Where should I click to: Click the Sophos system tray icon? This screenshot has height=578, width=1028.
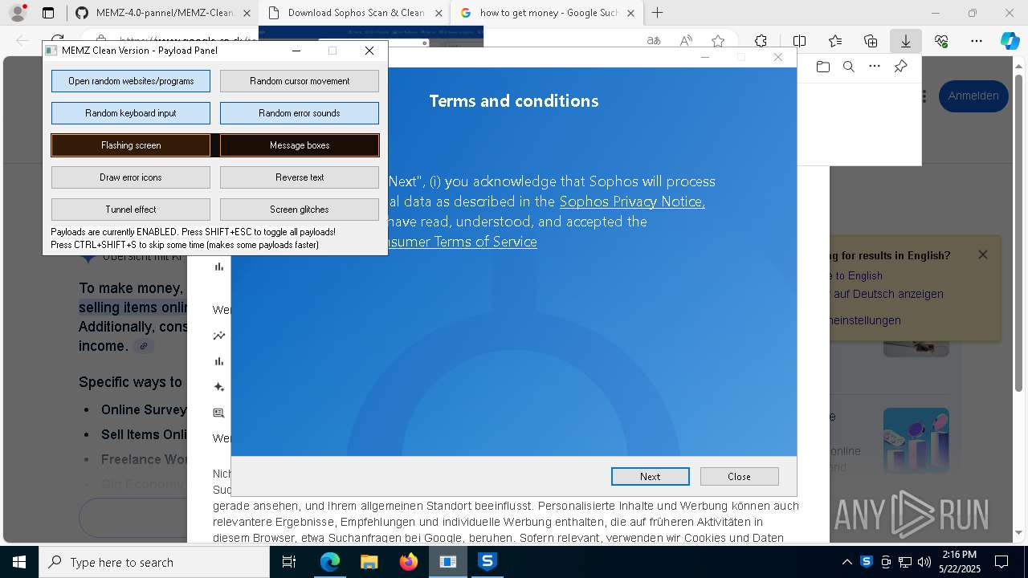(x=867, y=562)
